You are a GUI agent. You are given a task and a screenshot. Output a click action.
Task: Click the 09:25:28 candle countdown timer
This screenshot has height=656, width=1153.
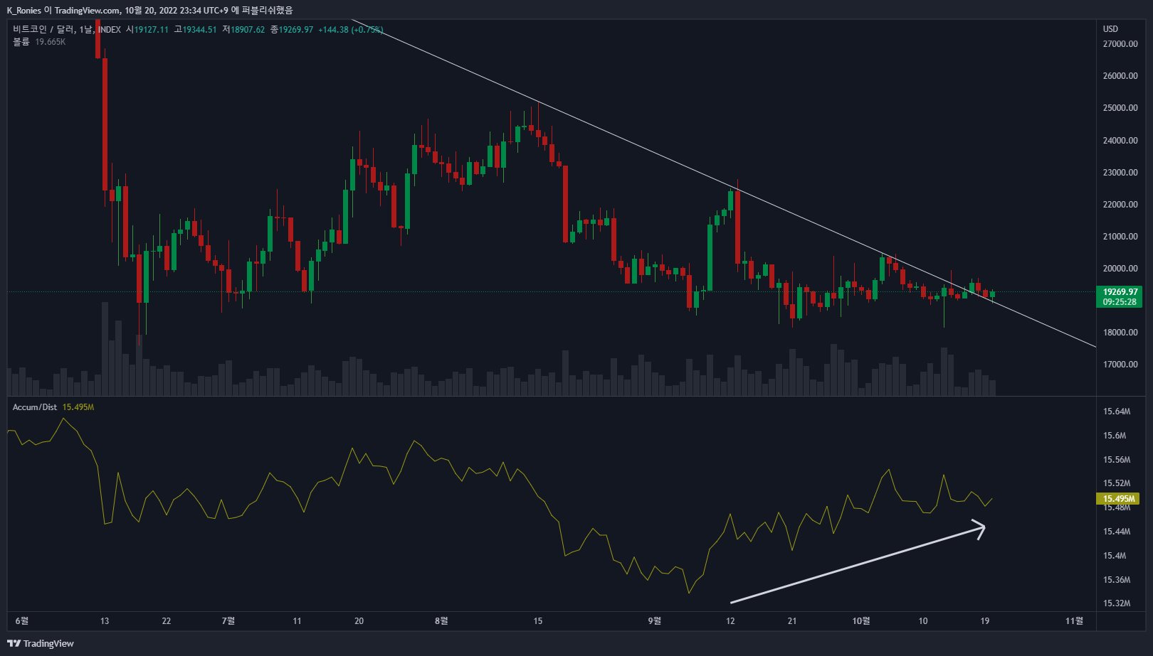pyautogui.click(x=1120, y=302)
